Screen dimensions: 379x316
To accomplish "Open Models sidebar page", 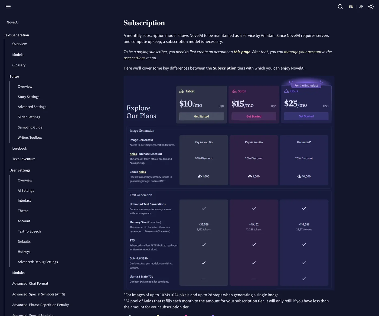I will coord(18,55).
